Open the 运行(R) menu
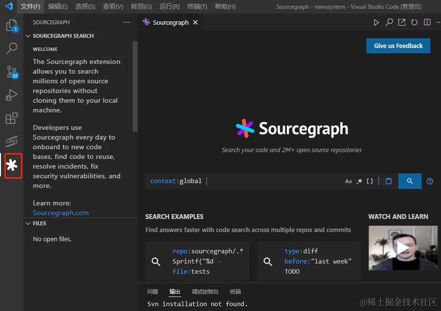The width and height of the screenshot is (441, 311). [x=169, y=6]
